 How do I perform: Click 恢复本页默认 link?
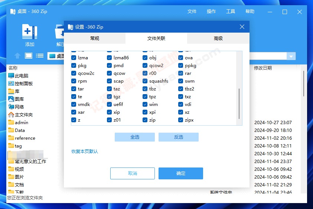click(85, 152)
